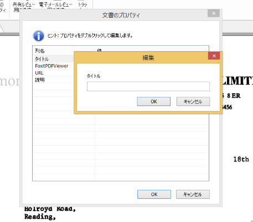Click キャンセル in 文書のプロパティ dialog
This screenshot has height=222, width=253.
[193, 194]
